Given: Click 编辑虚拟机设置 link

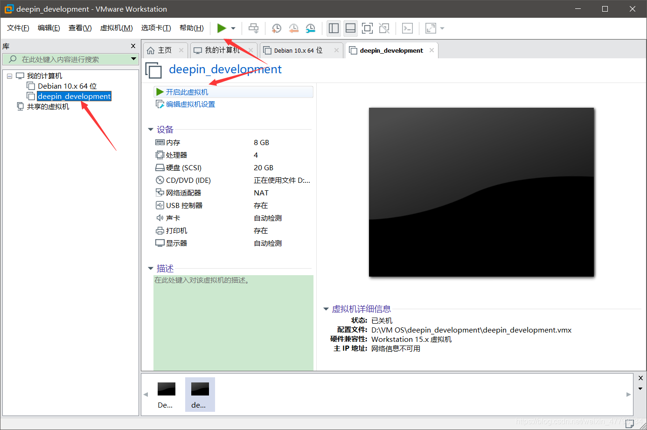Looking at the screenshot, I should click(191, 104).
